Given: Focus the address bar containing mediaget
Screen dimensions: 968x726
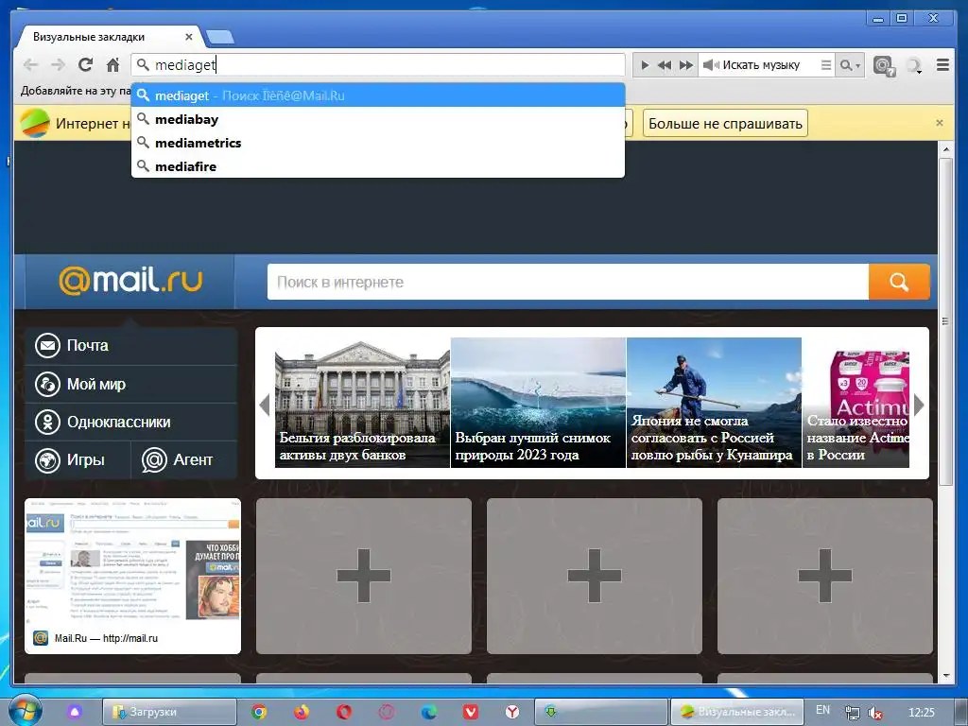Looking at the screenshot, I should click(378, 65).
